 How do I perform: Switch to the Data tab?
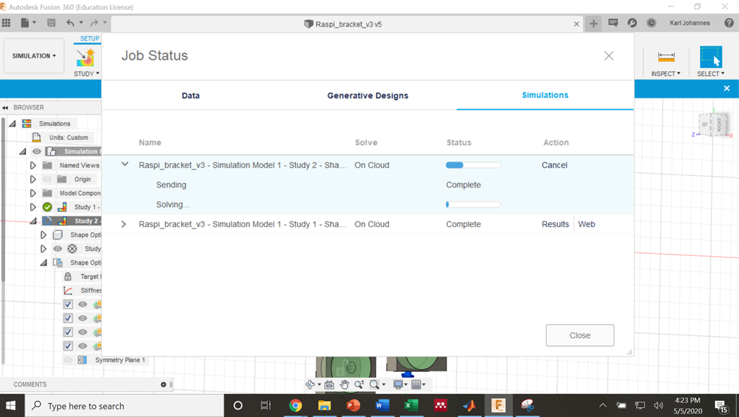click(190, 96)
